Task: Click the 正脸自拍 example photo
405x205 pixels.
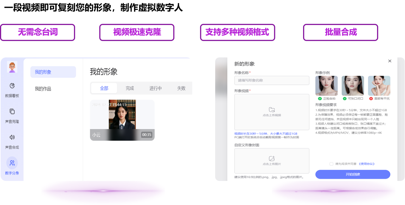Action: [x=326, y=86]
